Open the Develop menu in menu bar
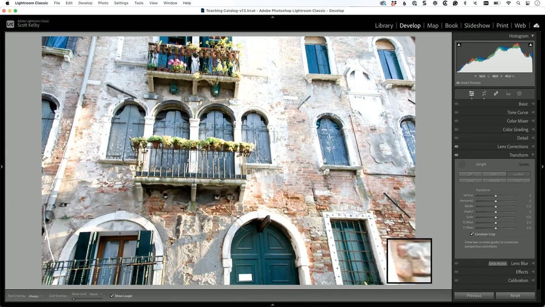The image size is (545, 307). coord(85,3)
